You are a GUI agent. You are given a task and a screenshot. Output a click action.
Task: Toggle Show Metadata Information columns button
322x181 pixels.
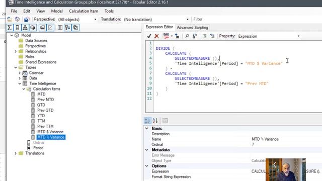(x=60, y=28)
